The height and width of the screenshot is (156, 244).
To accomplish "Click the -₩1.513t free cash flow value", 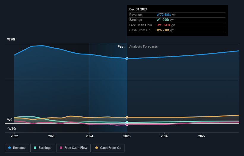I will tap(163, 25).
